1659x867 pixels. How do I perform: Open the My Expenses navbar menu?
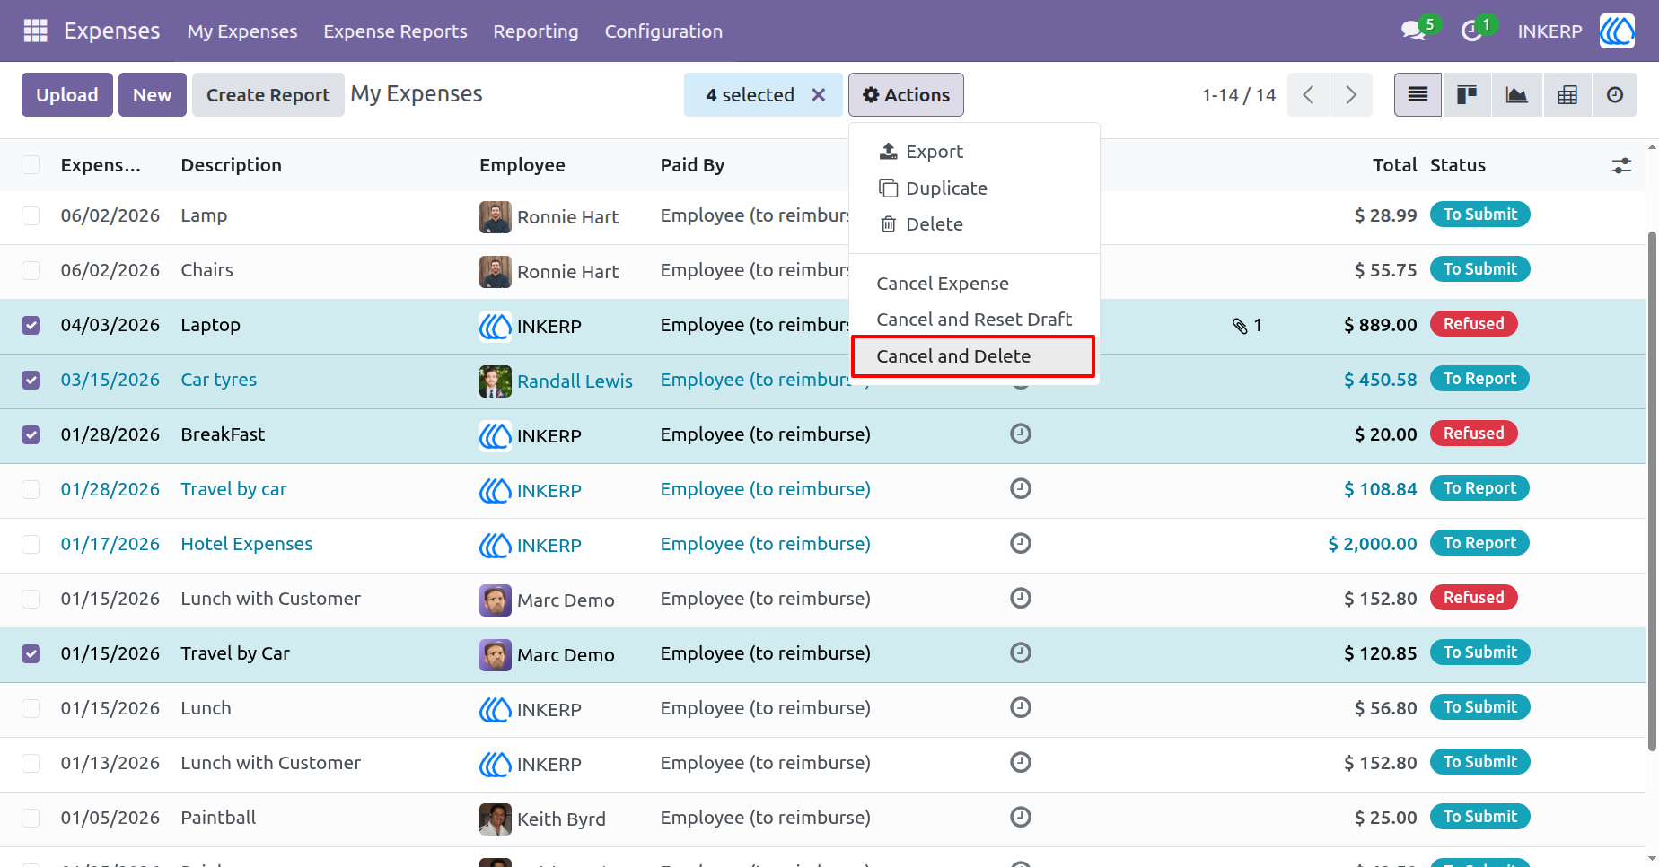(x=242, y=31)
